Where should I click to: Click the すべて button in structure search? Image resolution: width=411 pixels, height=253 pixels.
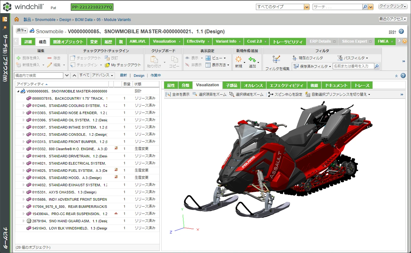click(85, 75)
